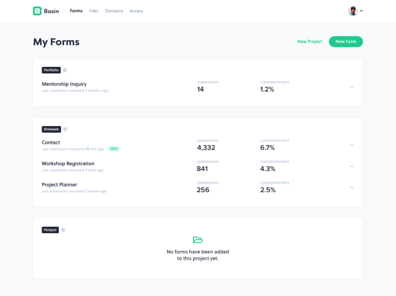
Task: Select the Forms navigation tab
Action: pos(76,11)
